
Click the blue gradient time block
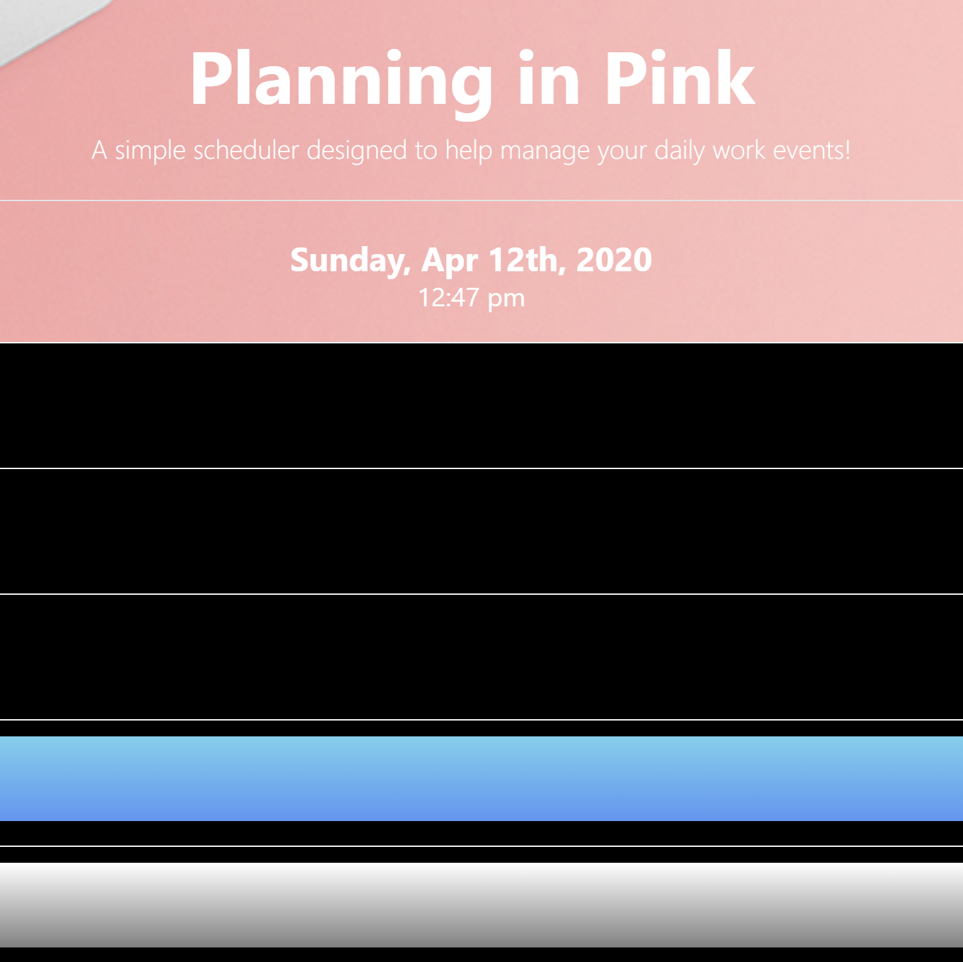coord(481,779)
